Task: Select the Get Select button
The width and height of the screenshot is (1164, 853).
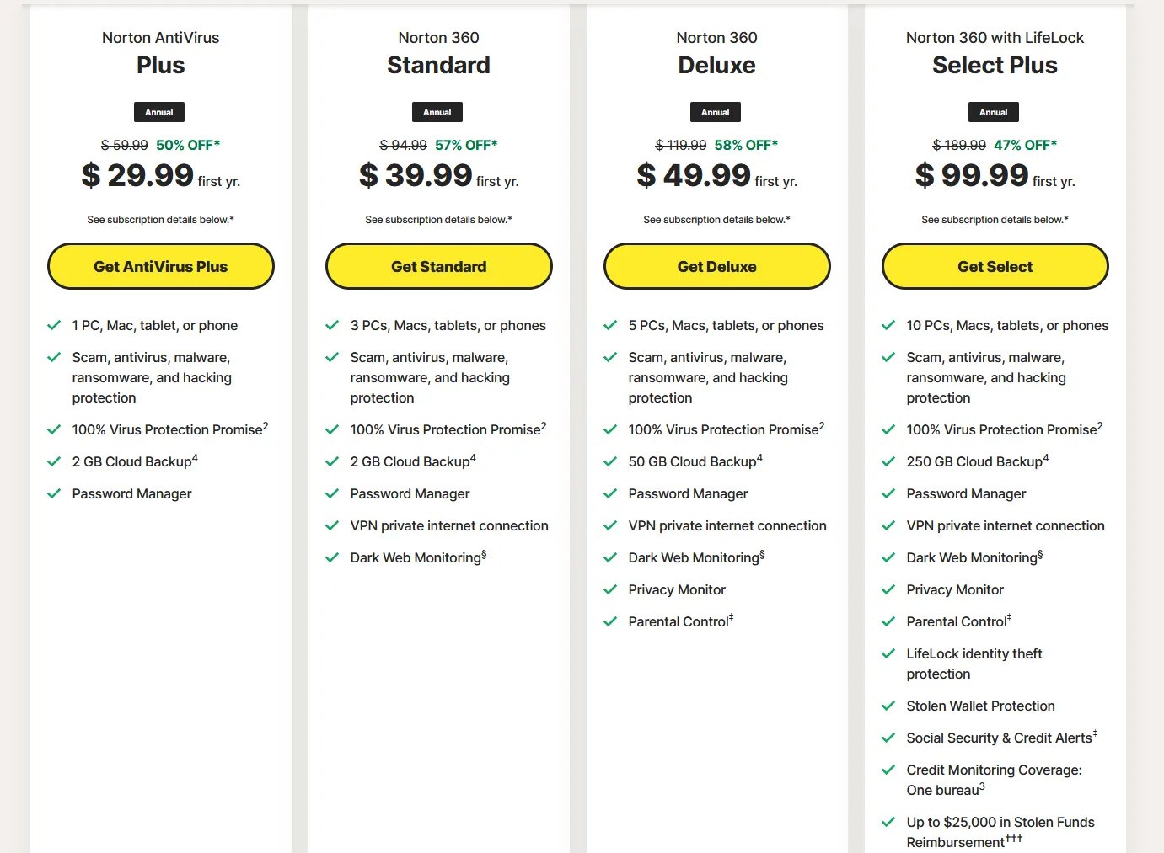Action: [x=995, y=266]
